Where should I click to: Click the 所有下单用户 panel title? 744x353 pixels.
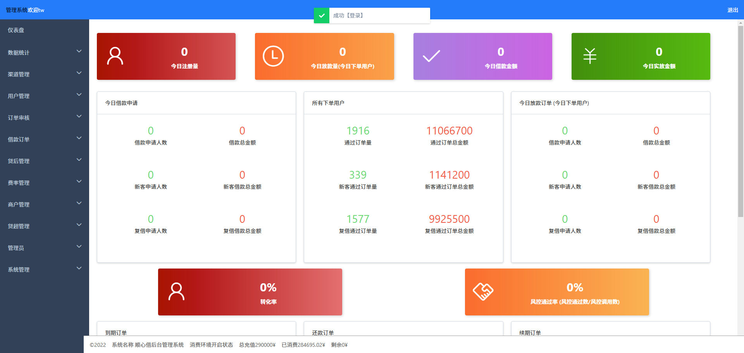coord(328,103)
